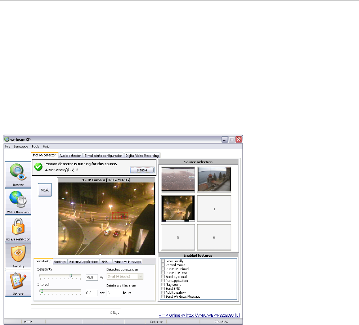359x325 pixels.
Task: Open the Monitor section icon
Action: (18, 174)
